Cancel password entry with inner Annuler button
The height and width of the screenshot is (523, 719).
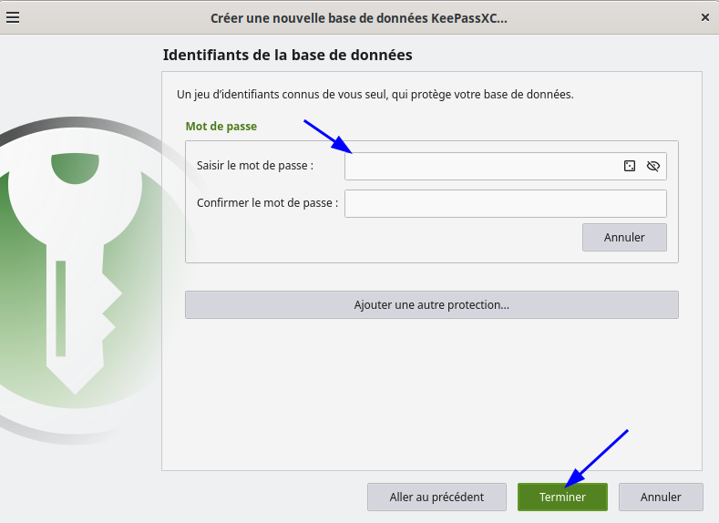[x=624, y=237]
